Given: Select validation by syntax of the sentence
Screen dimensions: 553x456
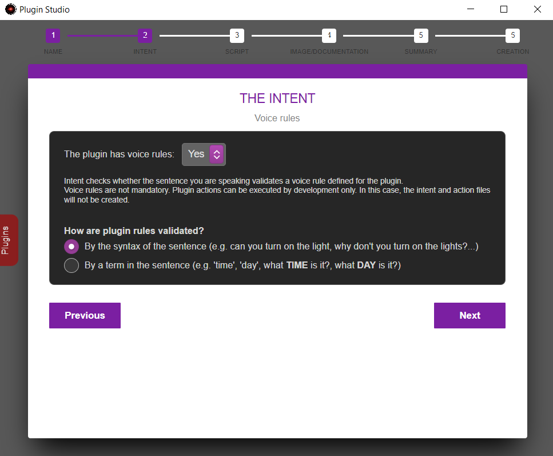Looking at the screenshot, I should coord(71,247).
